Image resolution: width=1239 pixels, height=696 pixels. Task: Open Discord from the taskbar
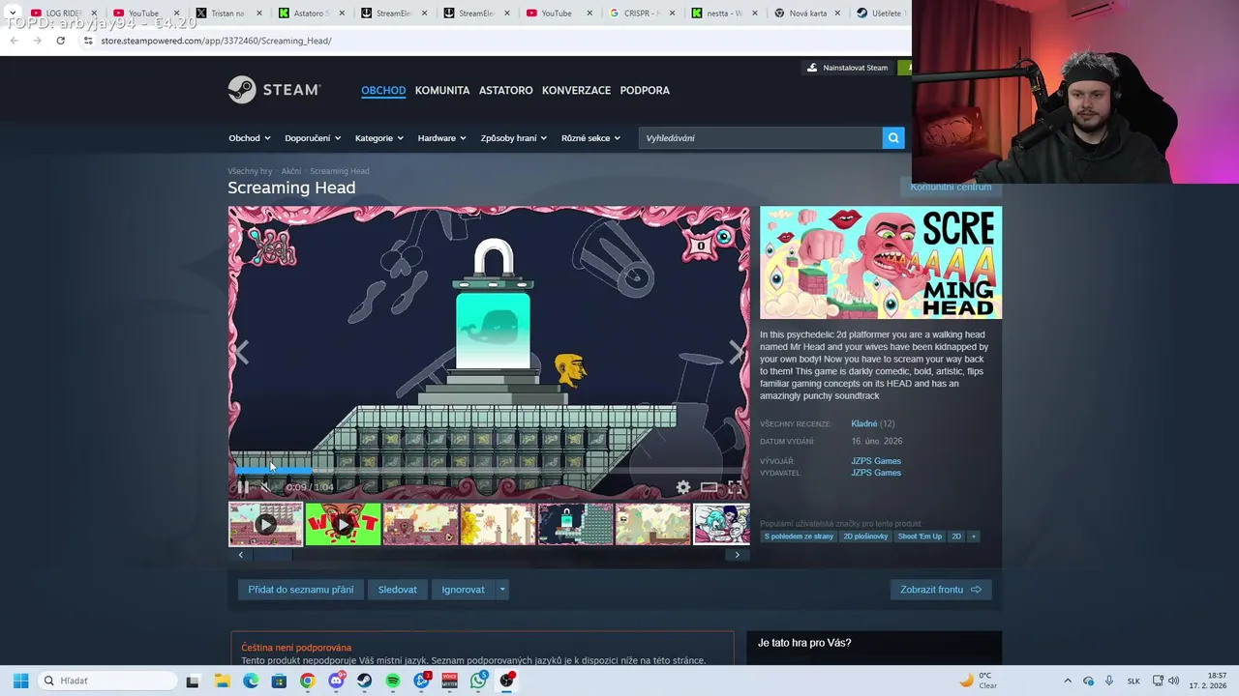336,681
